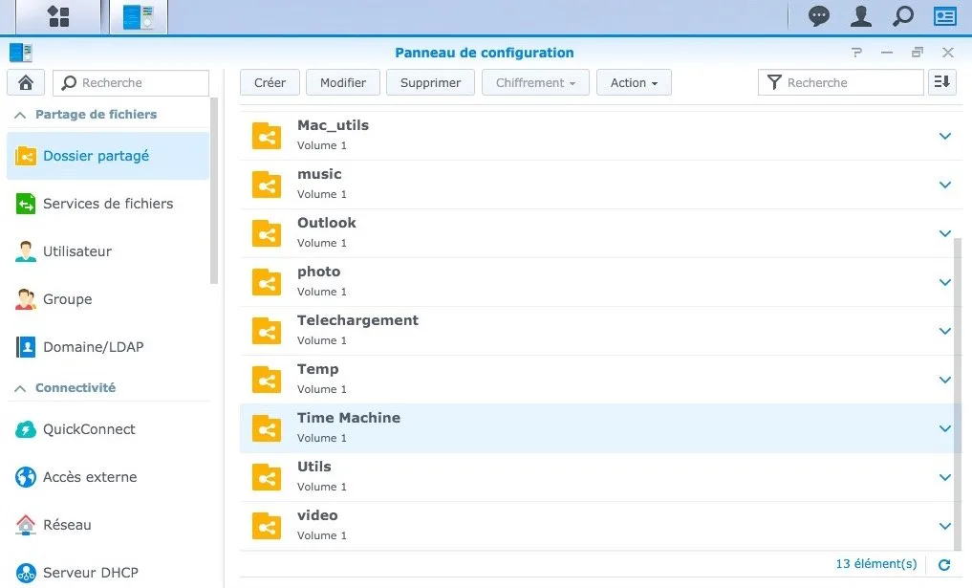Click the photo shared folder icon

point(267,282)
